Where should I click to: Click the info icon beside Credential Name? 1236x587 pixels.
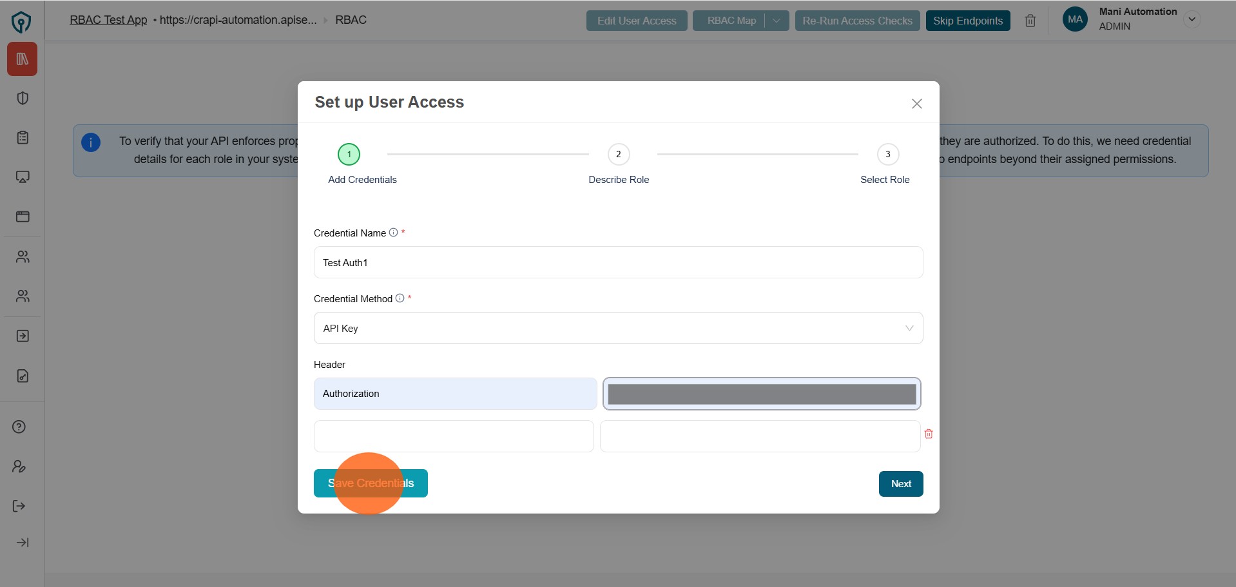click(393, 232)
